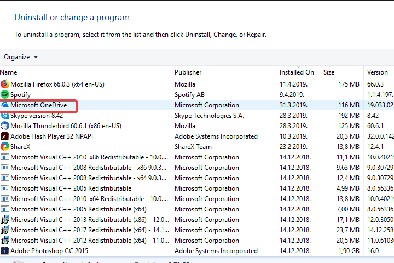Select Visual C++ 2005 Redistributable name

tap(71, 188)
